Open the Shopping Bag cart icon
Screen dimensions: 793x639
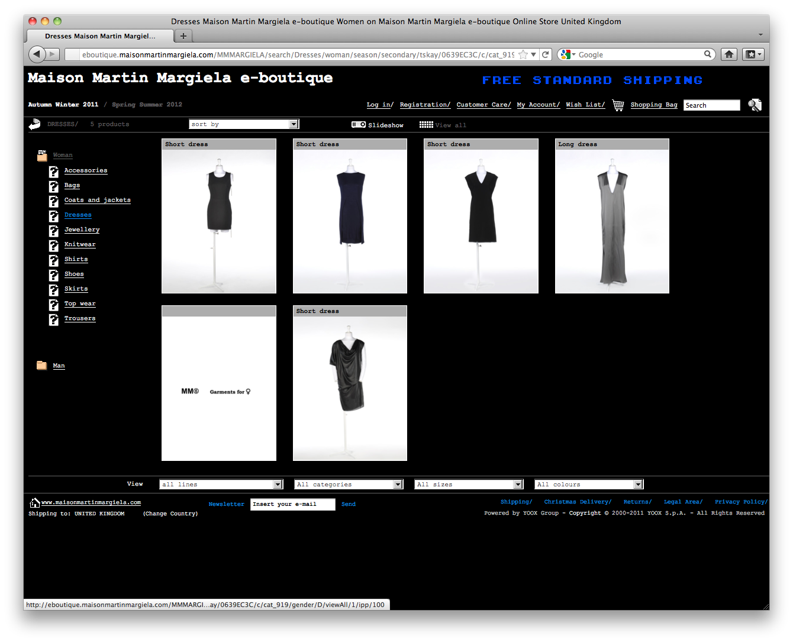click(x=618, y=105)
